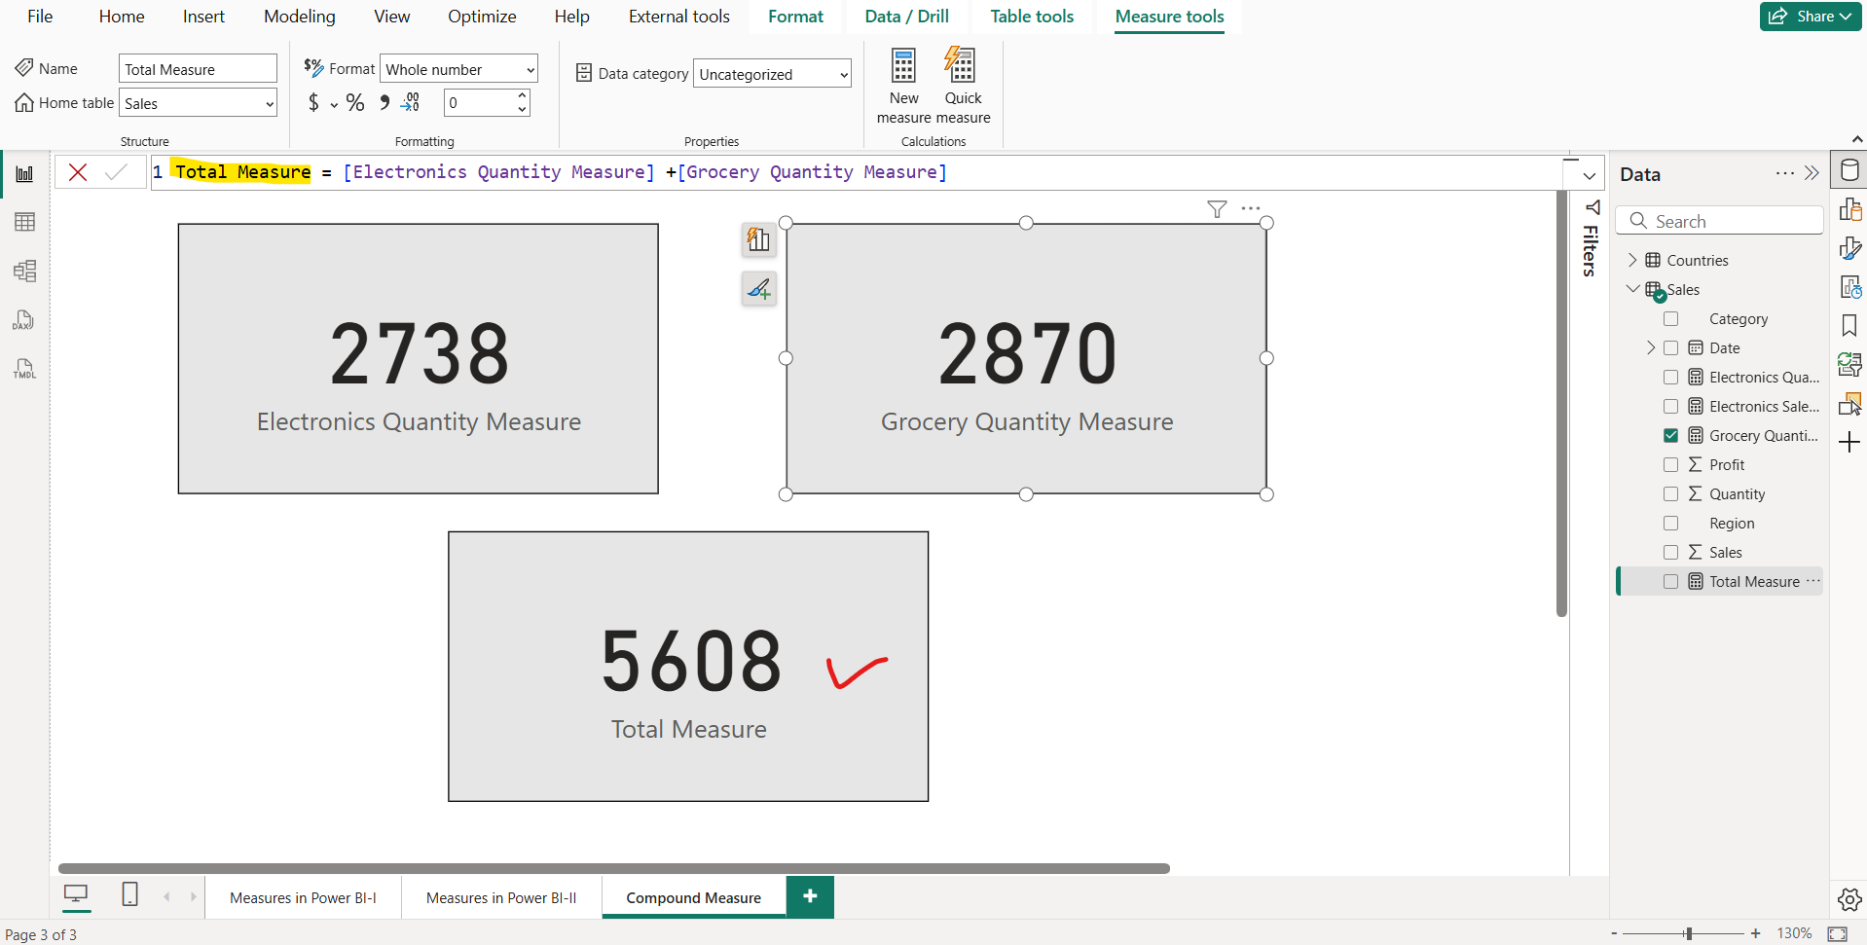Open the TMDL view
1867x945 pixels.
click(x=24, y=368)
